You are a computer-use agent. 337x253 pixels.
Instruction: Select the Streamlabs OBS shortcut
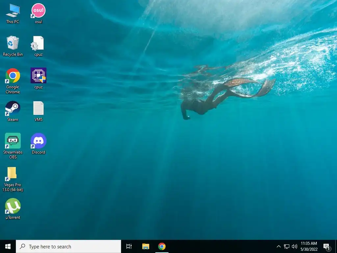click(13, 146)
